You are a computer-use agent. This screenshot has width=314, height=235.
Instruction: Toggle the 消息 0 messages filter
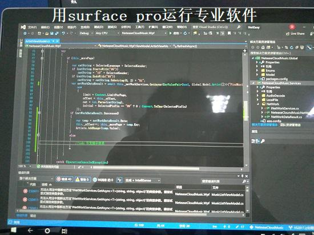coord(103,180)
